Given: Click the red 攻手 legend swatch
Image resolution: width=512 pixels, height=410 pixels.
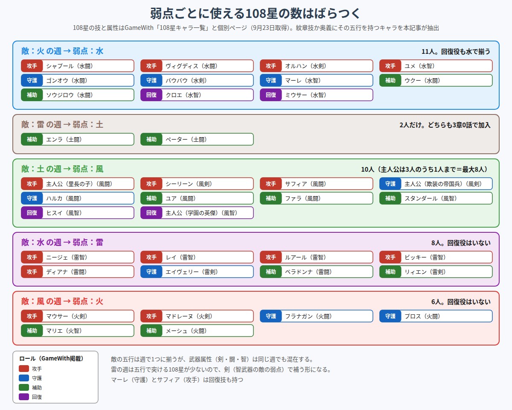Looking at the screenshot, I should [x=24, y=369].
